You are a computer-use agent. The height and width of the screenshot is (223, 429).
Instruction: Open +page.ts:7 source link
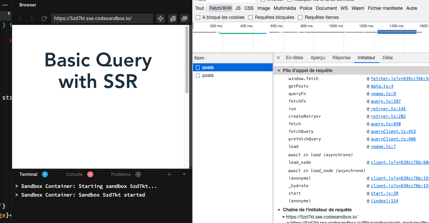coord(383,146)
